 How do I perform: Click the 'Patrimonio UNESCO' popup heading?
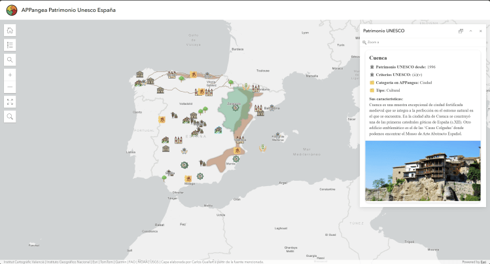coord(384,31)
